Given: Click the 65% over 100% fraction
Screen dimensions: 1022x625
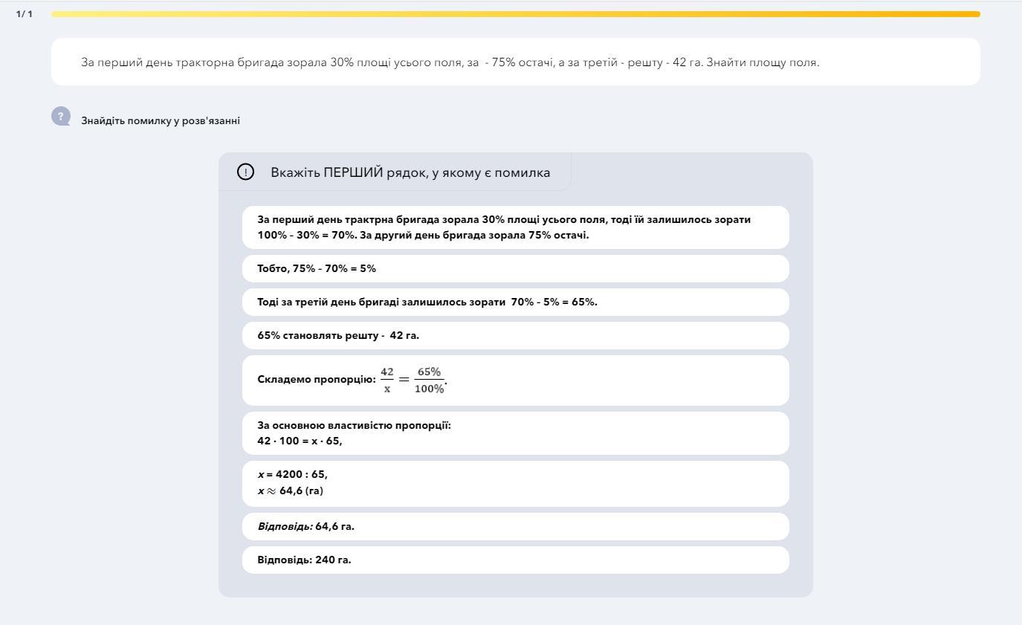Looking at the screenshot, I should pos(429,380).
